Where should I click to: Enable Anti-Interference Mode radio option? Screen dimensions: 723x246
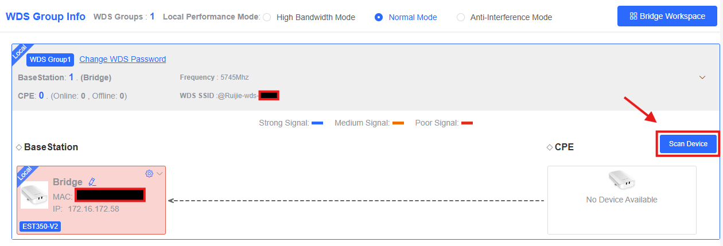(x=461, y=17)
